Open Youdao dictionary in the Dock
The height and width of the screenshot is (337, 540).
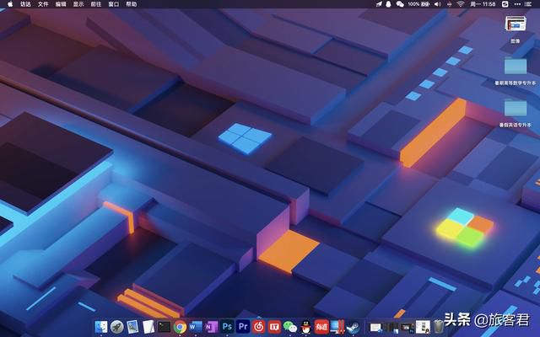(x=321, y=327)
